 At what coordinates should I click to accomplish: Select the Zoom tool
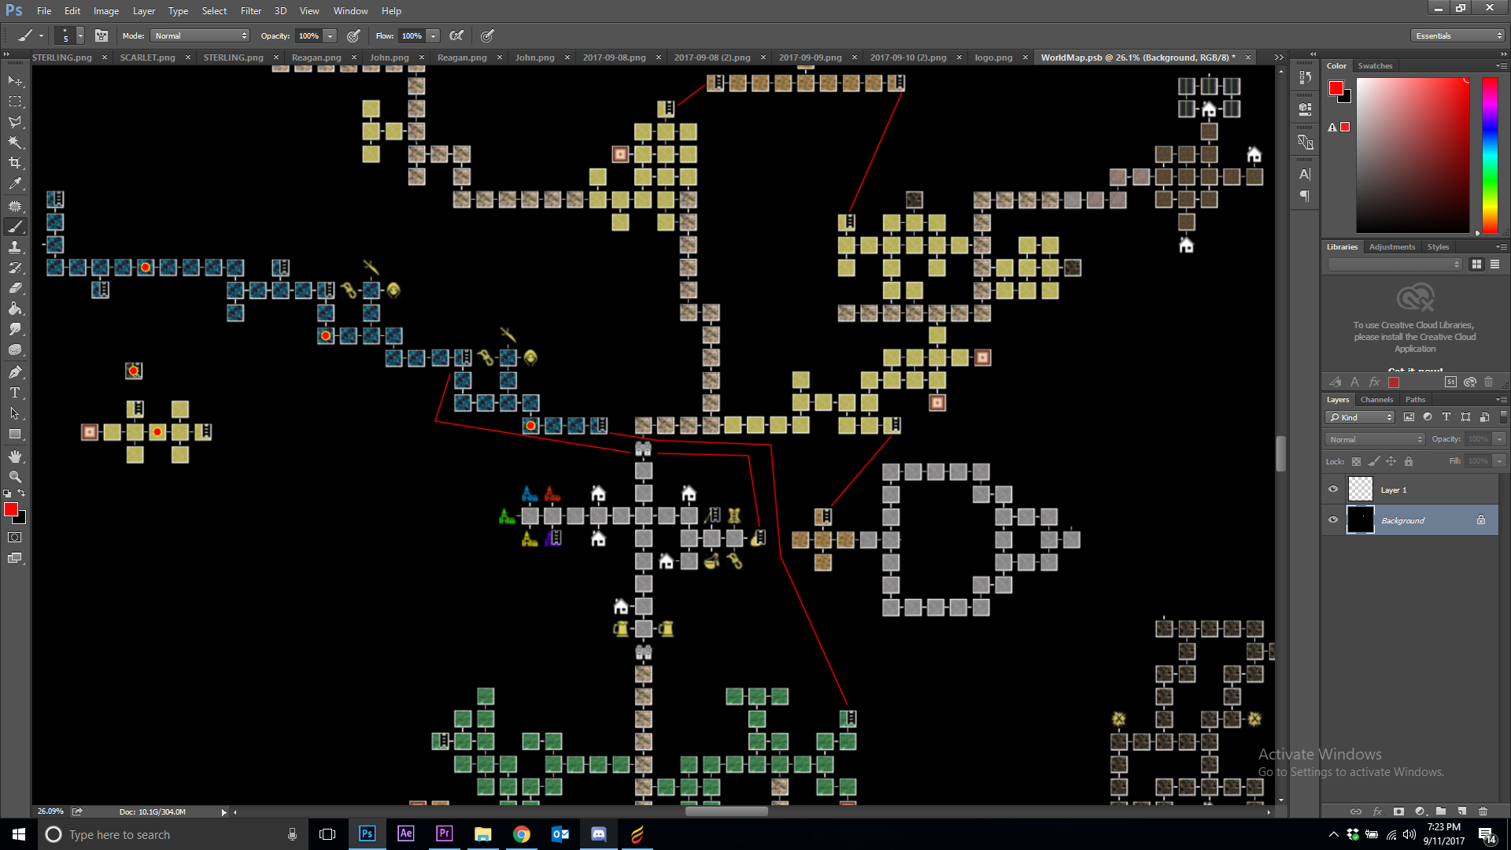[15, 477]
